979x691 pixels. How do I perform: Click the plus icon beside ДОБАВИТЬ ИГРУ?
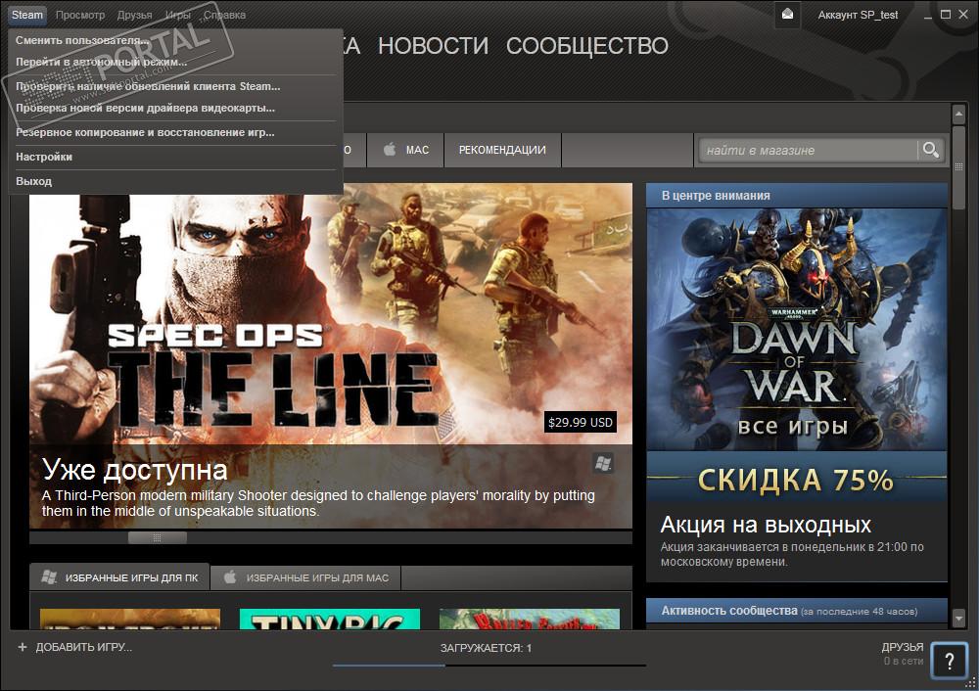pos(23,647)
